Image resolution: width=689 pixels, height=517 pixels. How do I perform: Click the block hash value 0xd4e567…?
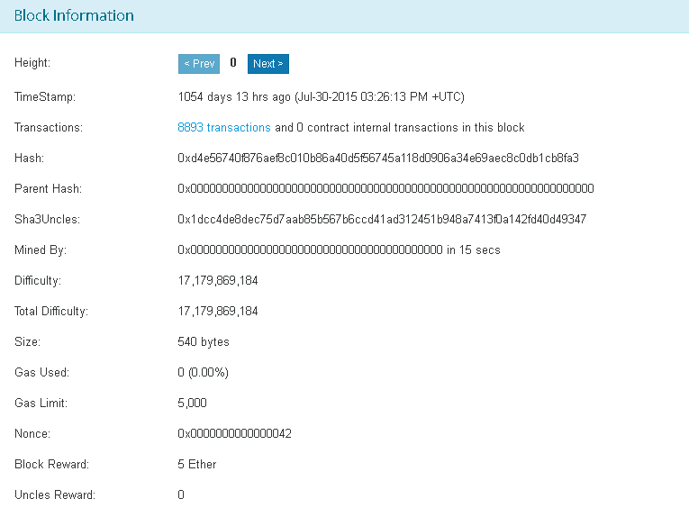[377, 159]
